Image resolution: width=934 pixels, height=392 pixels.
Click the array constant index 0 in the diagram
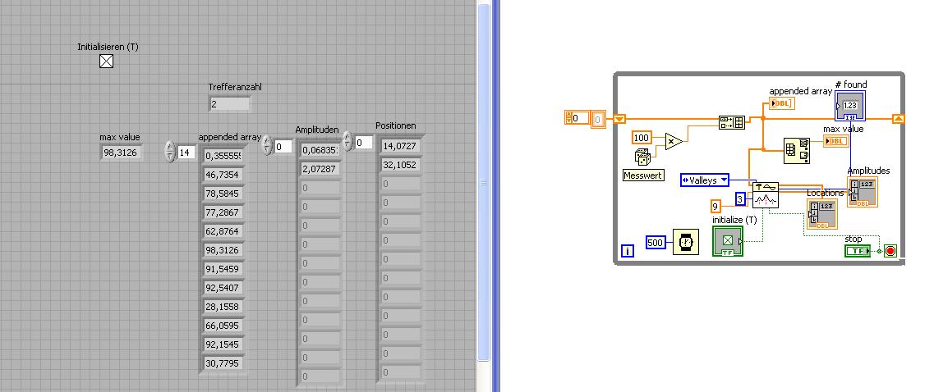click(577, 118)
